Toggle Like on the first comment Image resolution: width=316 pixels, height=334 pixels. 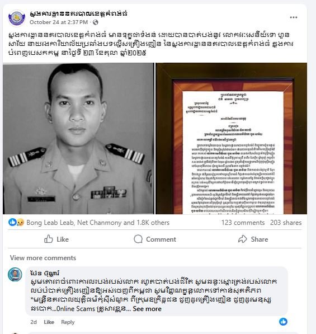click(49, 322)
